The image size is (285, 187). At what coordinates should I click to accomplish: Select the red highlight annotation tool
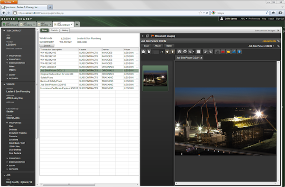(223, 52)
